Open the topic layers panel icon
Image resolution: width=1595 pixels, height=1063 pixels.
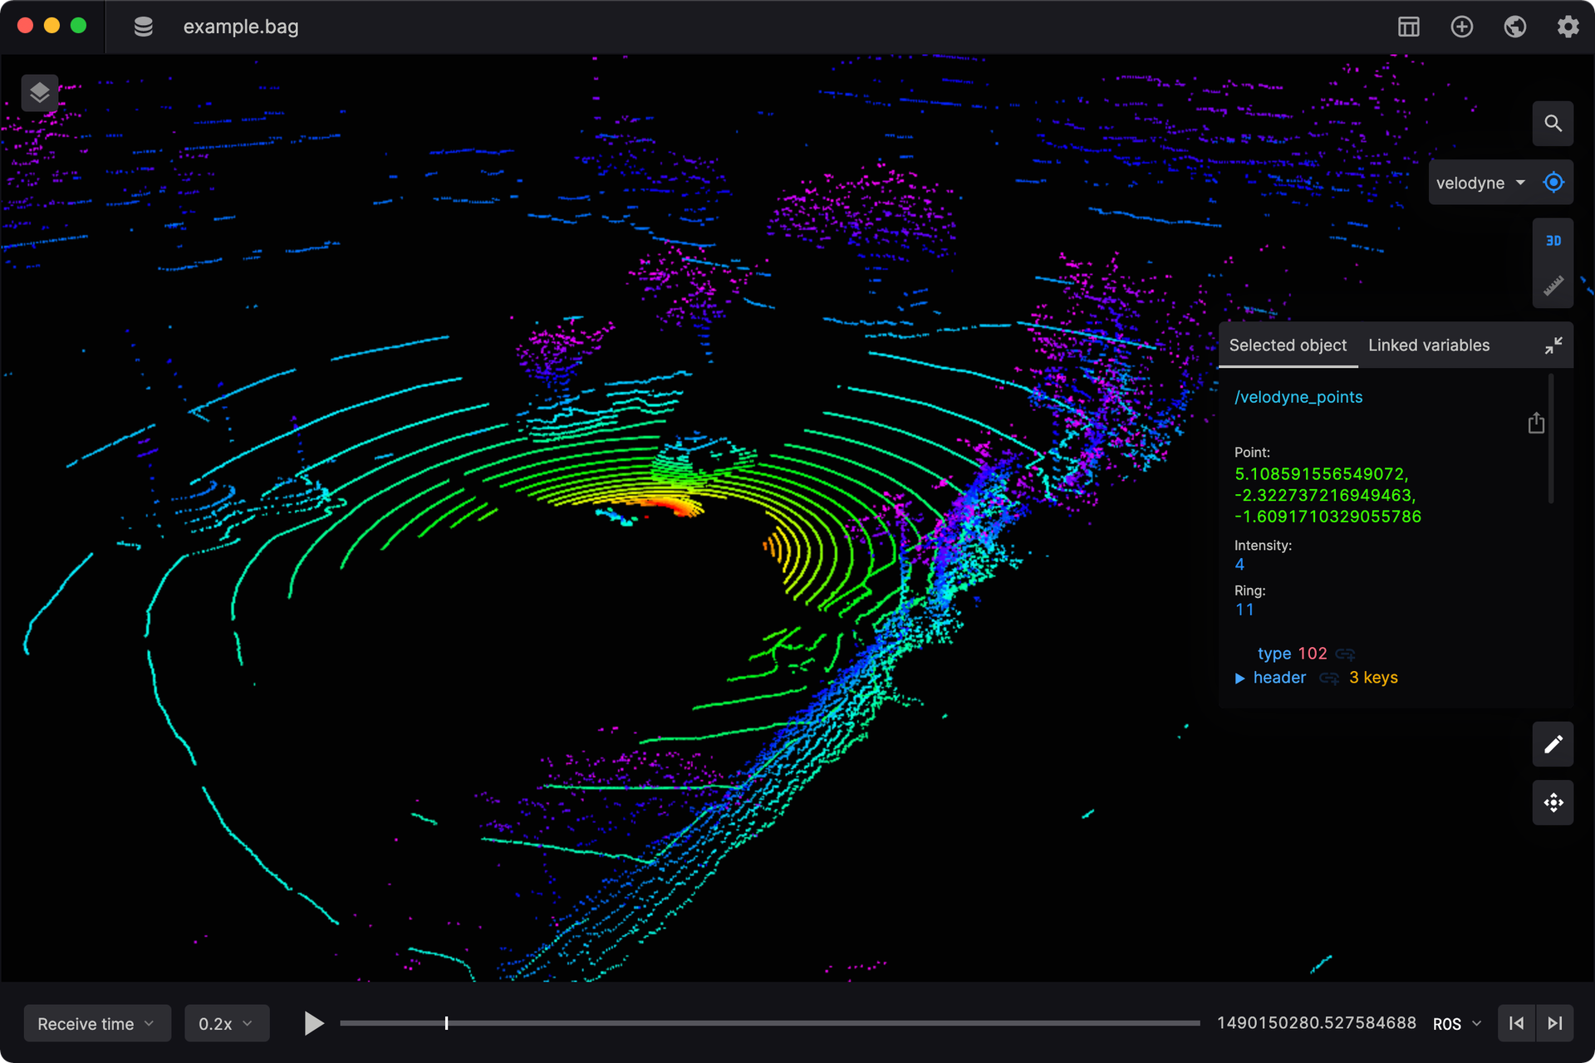(x=39, y=92)
